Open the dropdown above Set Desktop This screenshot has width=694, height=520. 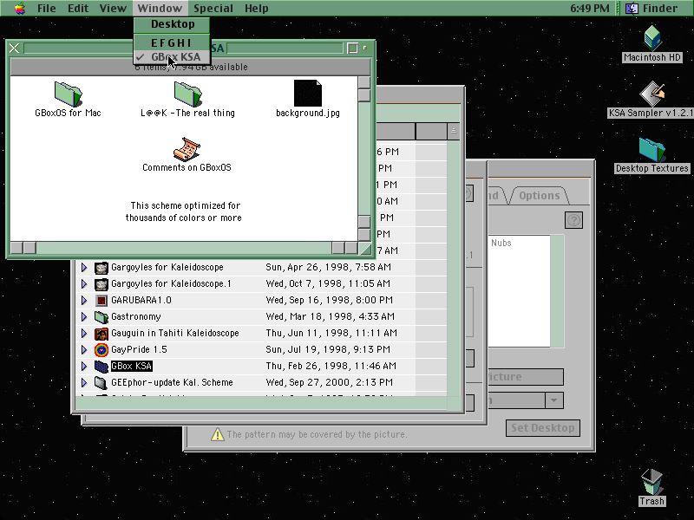553,400
